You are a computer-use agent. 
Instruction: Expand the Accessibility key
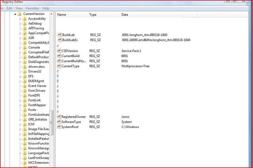20,19
